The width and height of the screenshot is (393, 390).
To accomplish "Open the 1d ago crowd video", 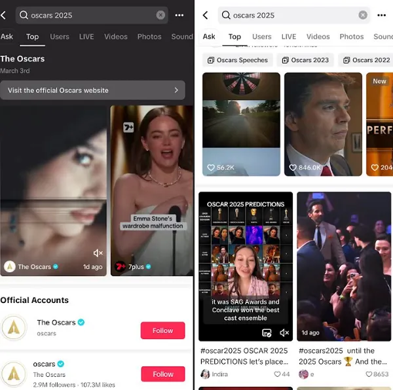I will [344, 266].
